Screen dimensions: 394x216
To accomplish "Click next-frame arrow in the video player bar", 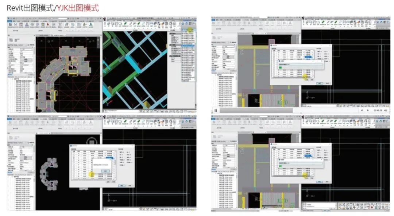I will 367,110.
